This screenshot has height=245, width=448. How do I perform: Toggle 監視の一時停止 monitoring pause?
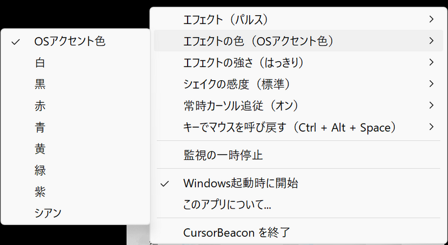298,155
